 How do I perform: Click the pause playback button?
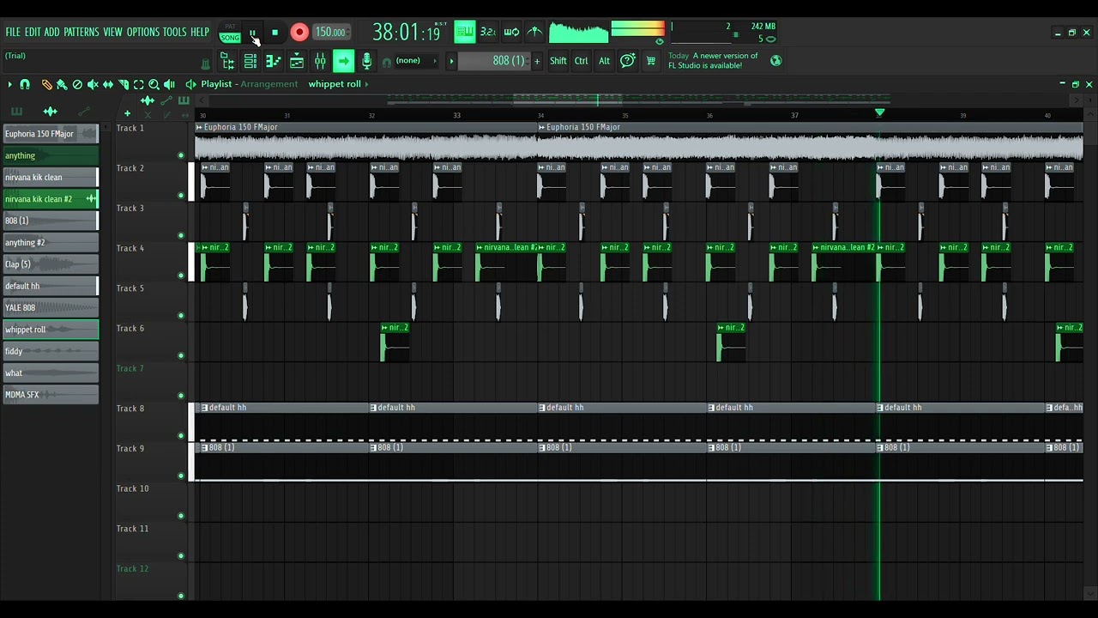(x=253, y=33)
